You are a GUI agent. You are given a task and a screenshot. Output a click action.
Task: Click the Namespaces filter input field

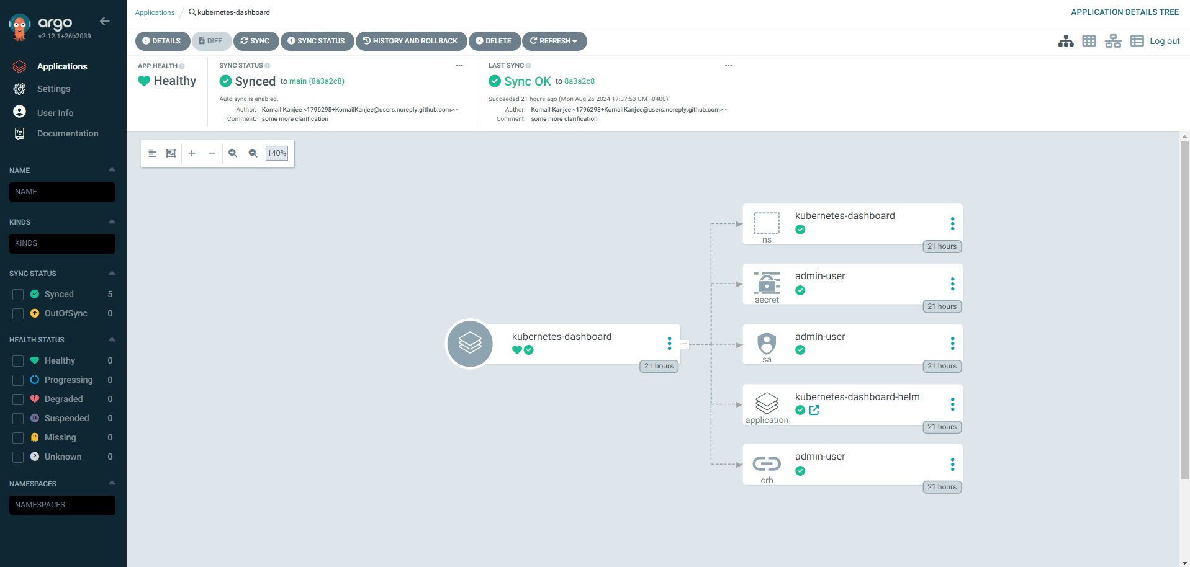coord(62,505)
